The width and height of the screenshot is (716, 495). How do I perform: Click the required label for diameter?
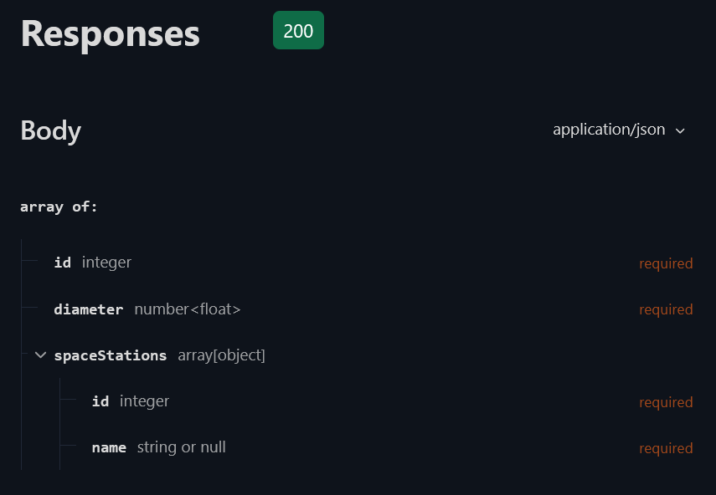(x=666, y=309)
